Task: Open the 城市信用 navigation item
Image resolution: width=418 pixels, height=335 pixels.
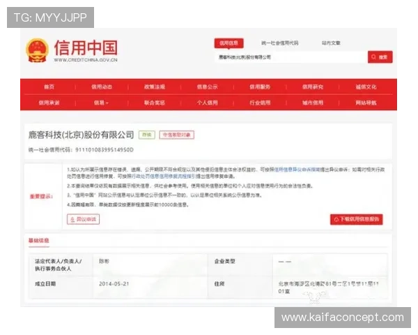Action: point(313,103)
